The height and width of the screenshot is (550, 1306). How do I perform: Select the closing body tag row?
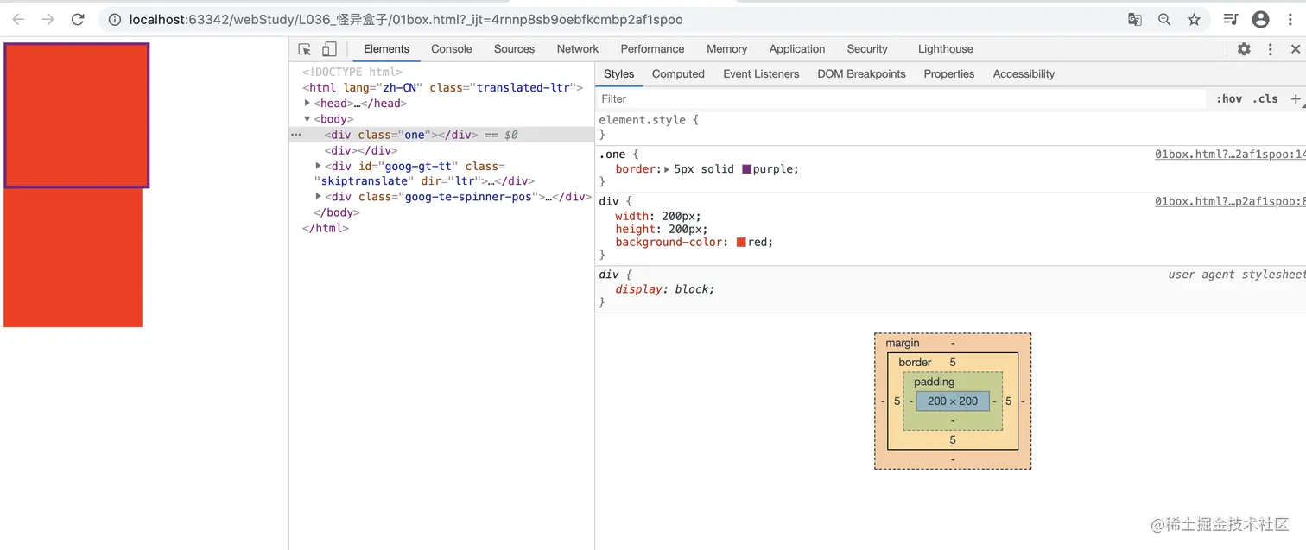point(336,212)
